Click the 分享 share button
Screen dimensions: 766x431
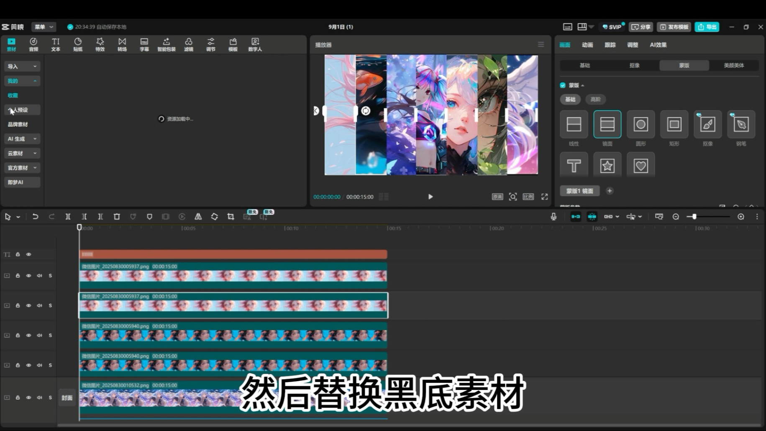click(641, 27)
